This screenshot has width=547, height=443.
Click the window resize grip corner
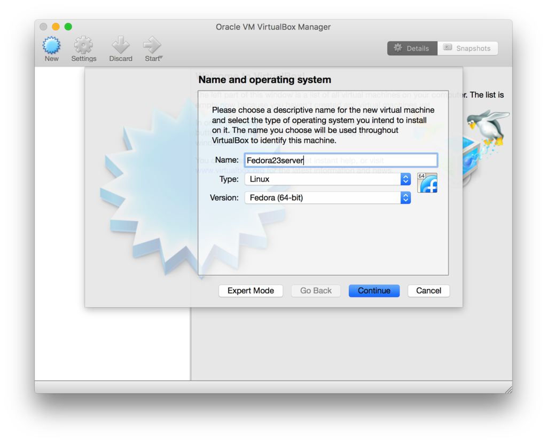pyautogui.click(x=509, y=390)
